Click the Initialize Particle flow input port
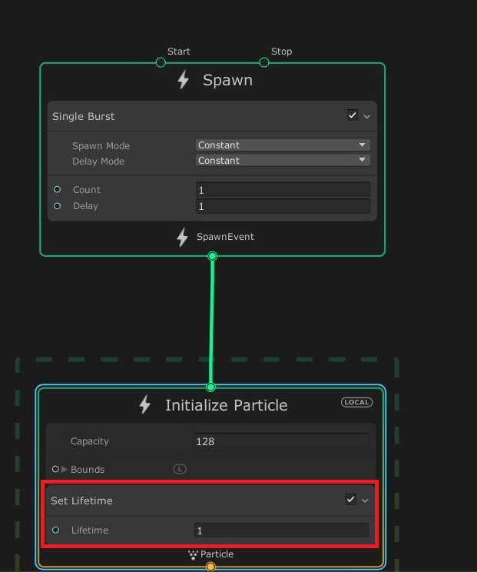Viewport: 477px width, 572px height. point(210,387)
